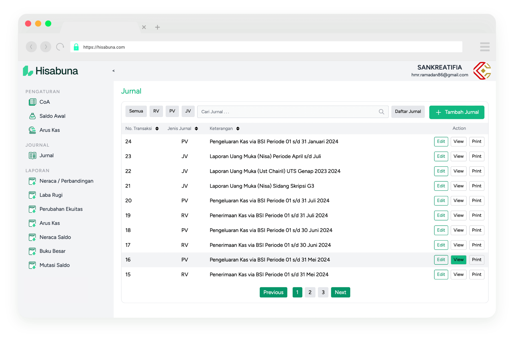Collapse the sidebar with the chevron arrow
Viewport: 514px width, 340px height.
[x=113, y=71]
